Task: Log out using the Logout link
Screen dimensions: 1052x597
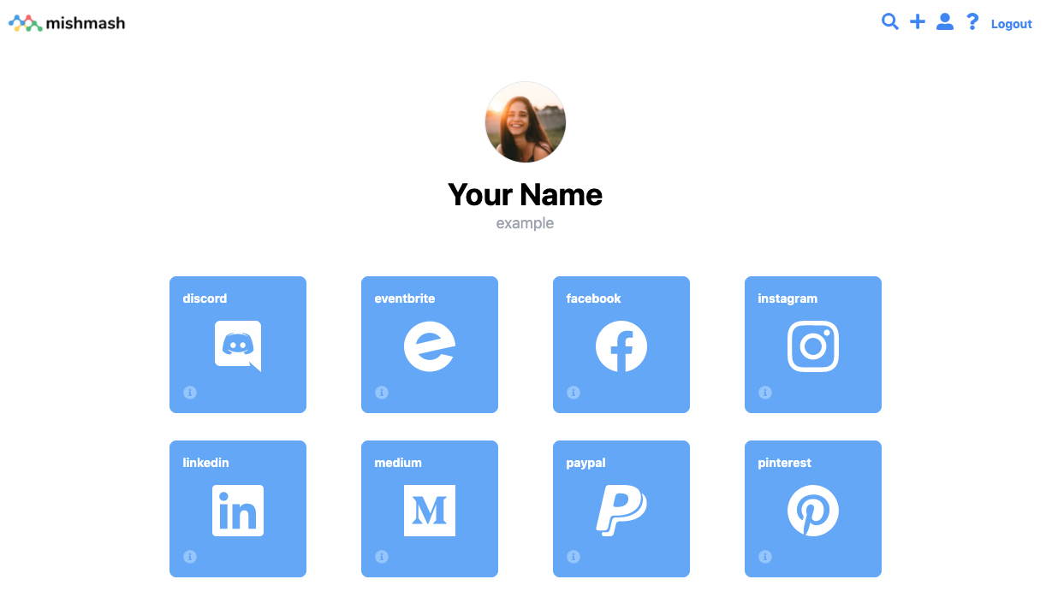Action: click(1012, 24)
